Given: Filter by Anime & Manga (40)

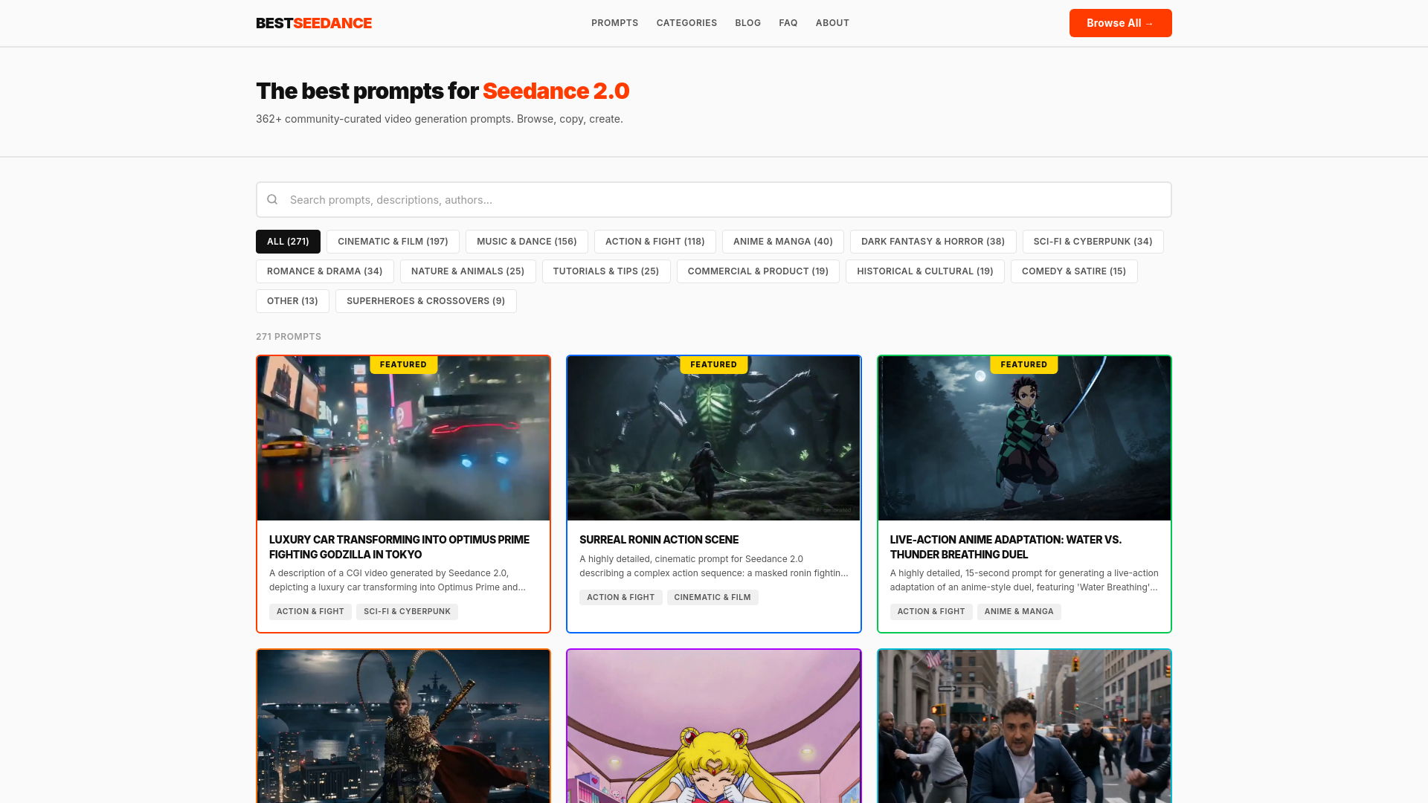Looking at the screenshot, I should pyautogui.click(x=782, y=242).
